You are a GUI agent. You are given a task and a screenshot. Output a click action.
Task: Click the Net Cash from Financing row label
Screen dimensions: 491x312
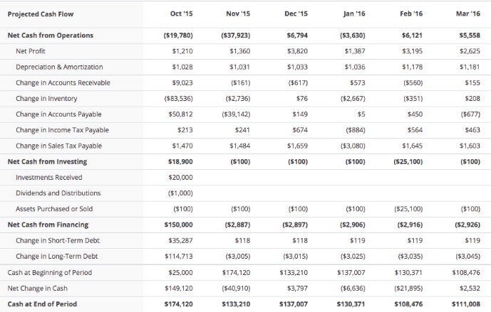[x=48, y=225]
